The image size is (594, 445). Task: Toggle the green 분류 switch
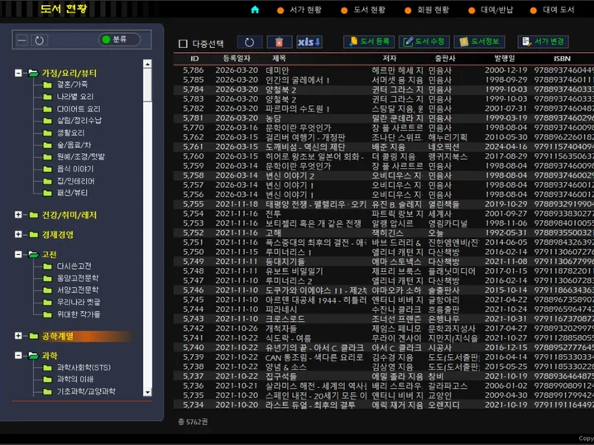point(119,40)
